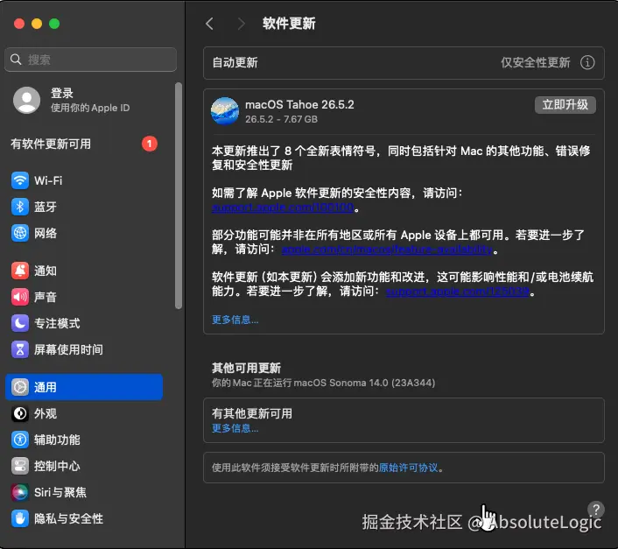Click macOS Sonoma 14.0 (23A344) text
The width and height of the screenshot is (618, 549).
[364, 383]
